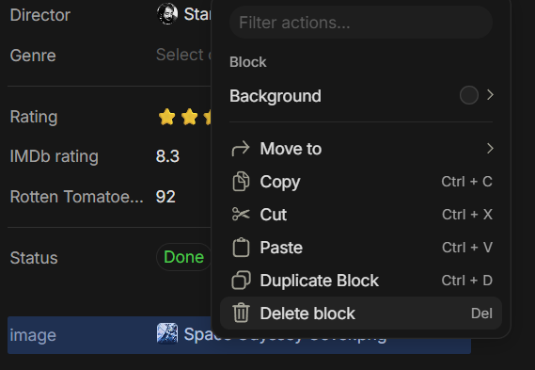Expand the Move to chevron
The width and height of the screenshot is (535, 370).
click(x=490, y=149)
